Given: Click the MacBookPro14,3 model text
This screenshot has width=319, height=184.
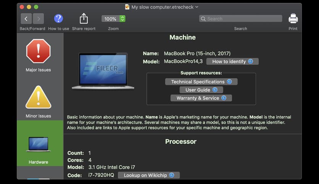Looking at the screenshot, I should tap(183, 62).
